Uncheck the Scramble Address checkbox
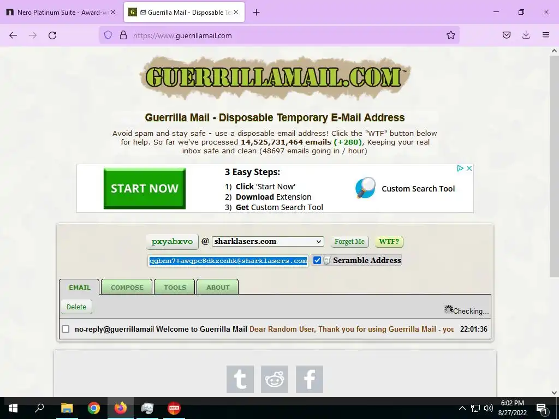The width and height of the screenshot is (559, 419). tap(317, 260)
